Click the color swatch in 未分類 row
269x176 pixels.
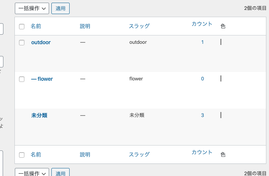[x=221, y=115]
